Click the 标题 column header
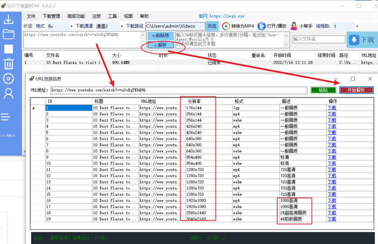 coord(116,101)
